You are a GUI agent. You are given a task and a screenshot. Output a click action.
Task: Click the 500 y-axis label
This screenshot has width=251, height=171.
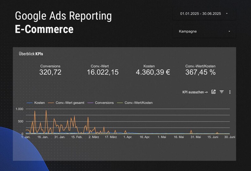pyautogui.click(x=21, y=121)
